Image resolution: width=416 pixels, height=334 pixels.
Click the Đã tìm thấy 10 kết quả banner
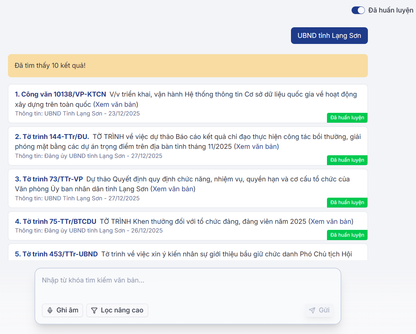pos(188,66)
